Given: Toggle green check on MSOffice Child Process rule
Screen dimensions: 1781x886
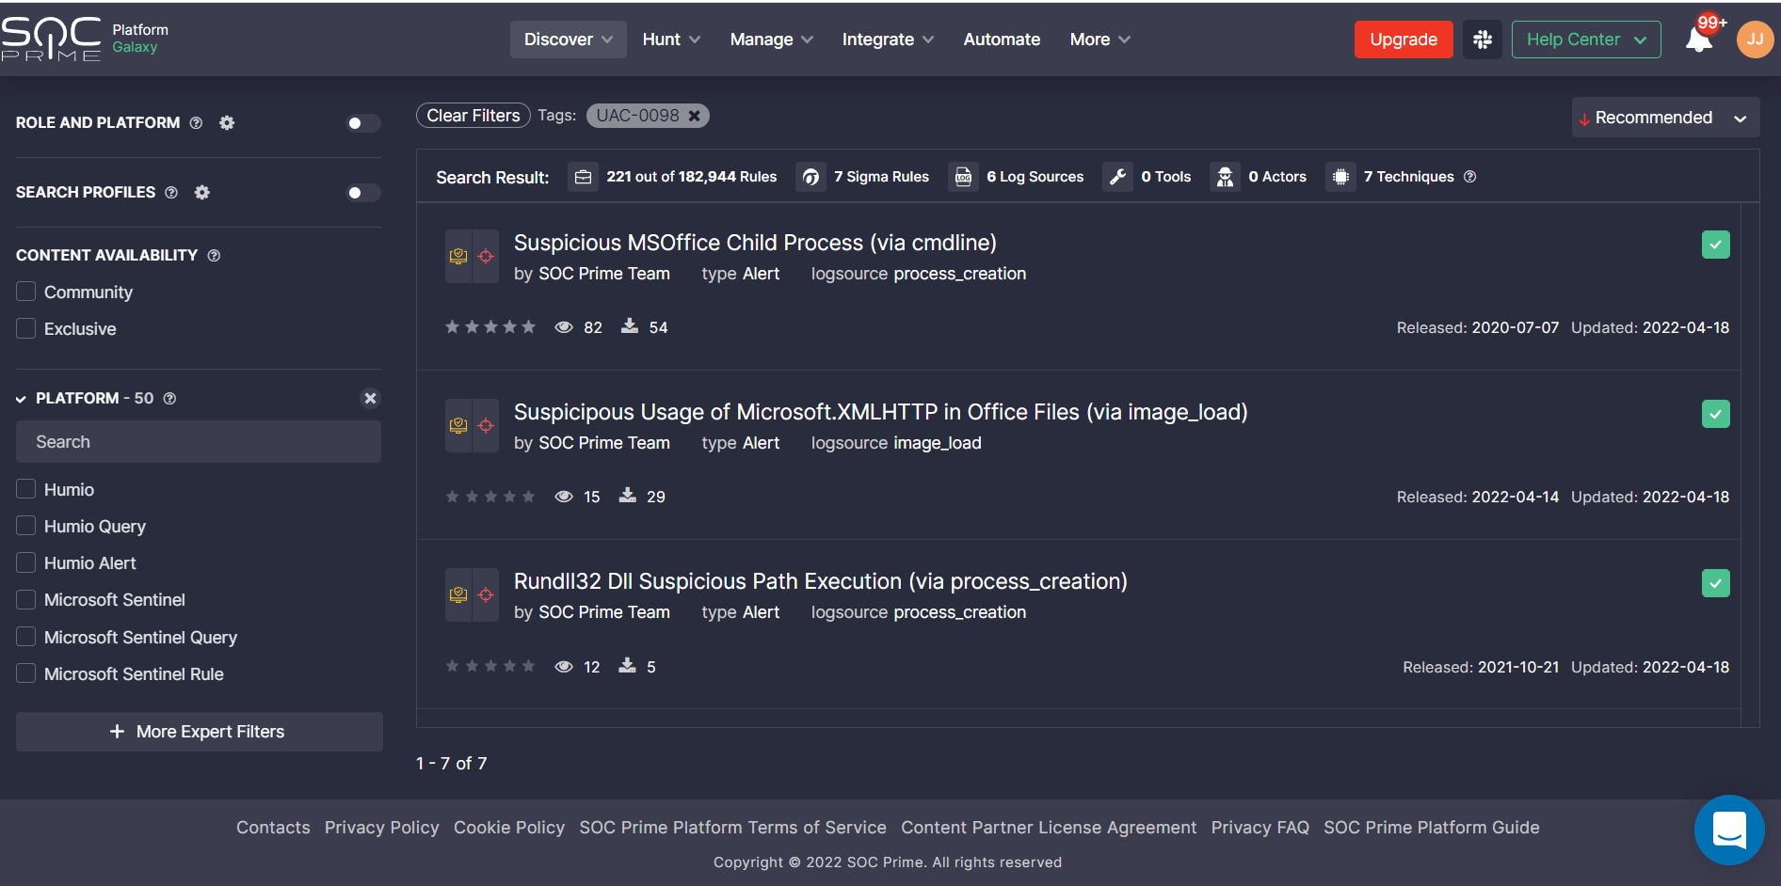Looking at the screenshot, I should coord(1715,245).
